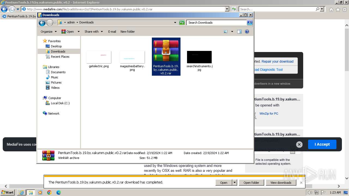Click the Windows Start button
This screenshot has height=196, width=349.
point(8,192)
